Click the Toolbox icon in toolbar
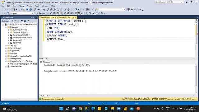The image size is (199, 112). [x=135, y=10]
